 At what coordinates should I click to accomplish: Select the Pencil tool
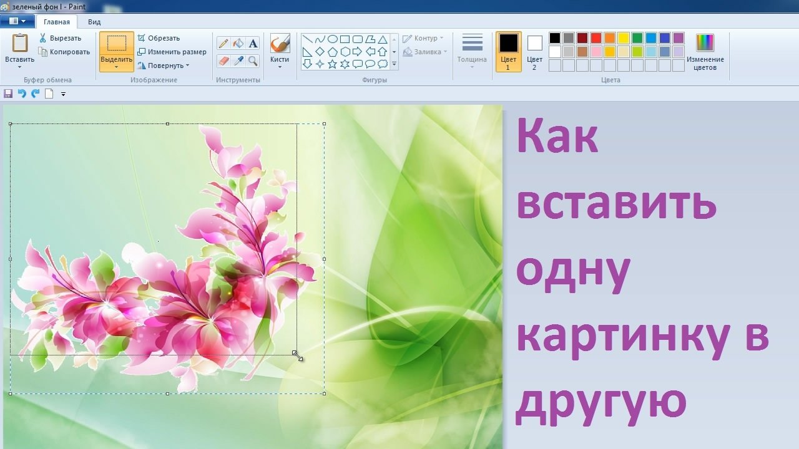pyautogui.click(x=223, y=43)
